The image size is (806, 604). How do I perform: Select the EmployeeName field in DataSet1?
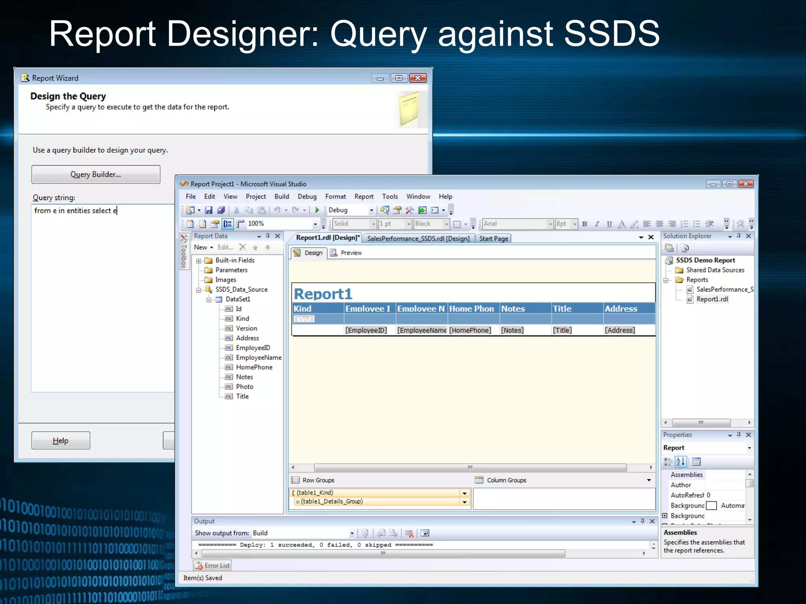[258, 357]
